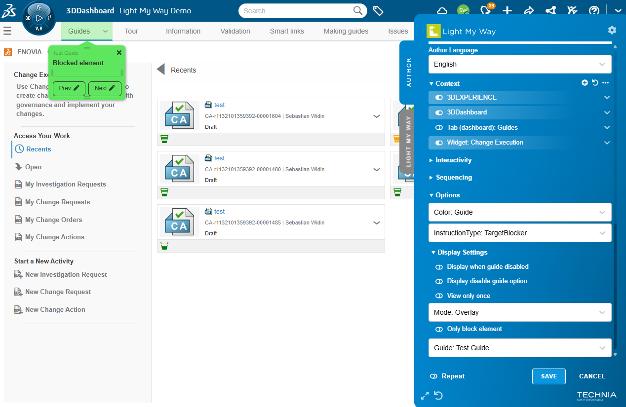Open the Guide: Test Guide dropdown
This screenshot has height=407, width=626.
click(520, 348)
